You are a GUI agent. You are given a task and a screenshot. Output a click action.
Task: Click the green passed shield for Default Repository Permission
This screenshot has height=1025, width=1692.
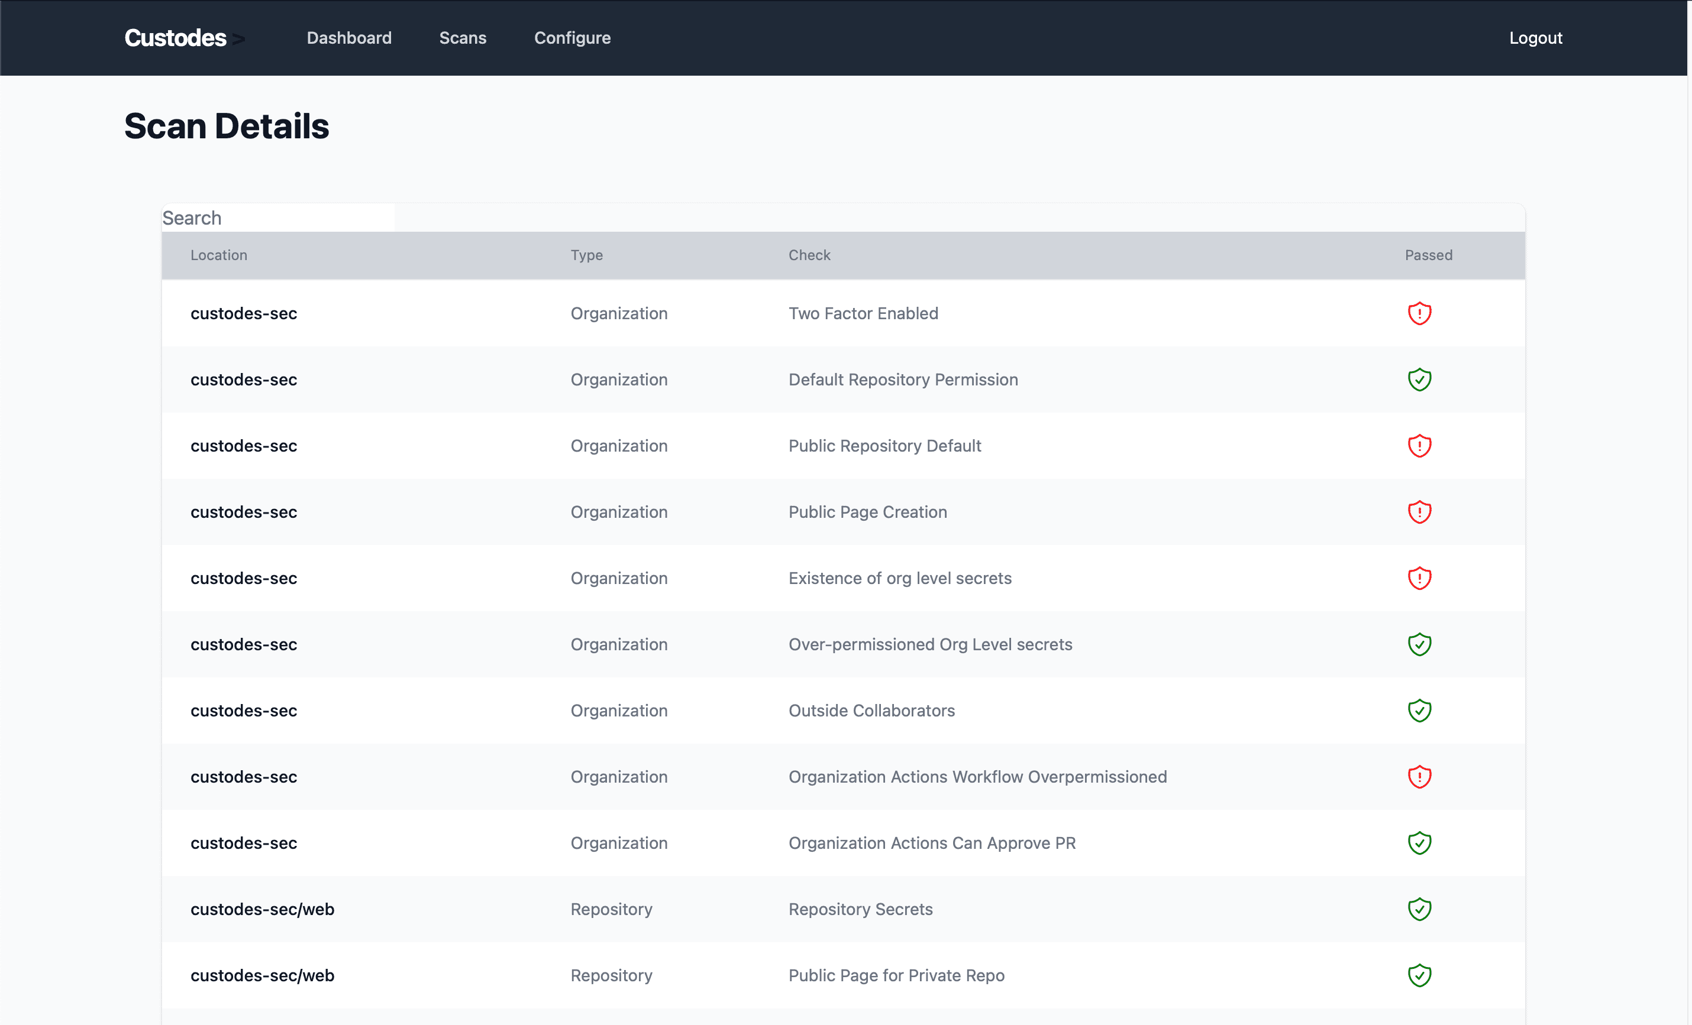click(x=1419, y=379)
